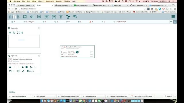Click Show All downloads button
Image resolution: width=184 pixels, height=103 pixels.
click(168, 96)
